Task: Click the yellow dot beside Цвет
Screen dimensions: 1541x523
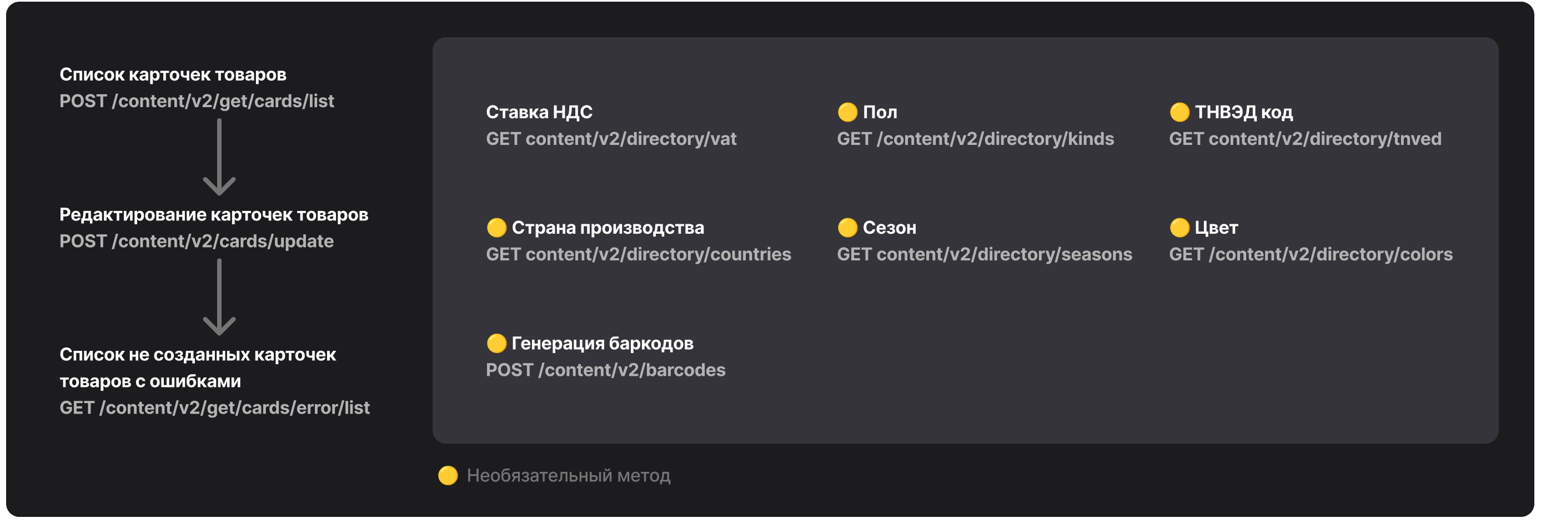Action: click(x=1179, y=228)
